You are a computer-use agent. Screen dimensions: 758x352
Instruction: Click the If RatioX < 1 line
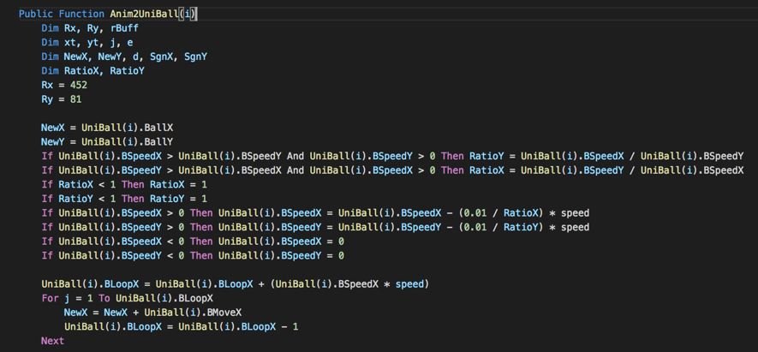(124, 185)
